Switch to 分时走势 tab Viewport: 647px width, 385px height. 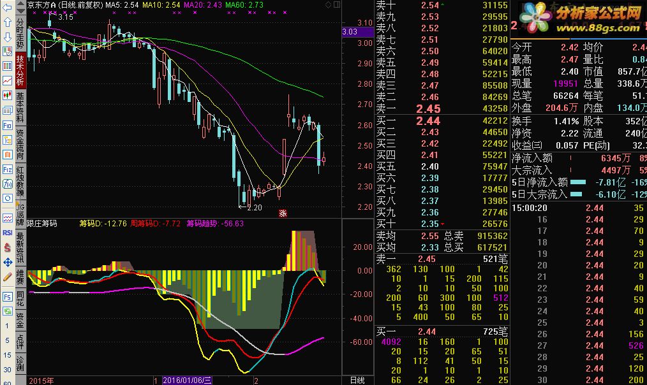[20, 34]
